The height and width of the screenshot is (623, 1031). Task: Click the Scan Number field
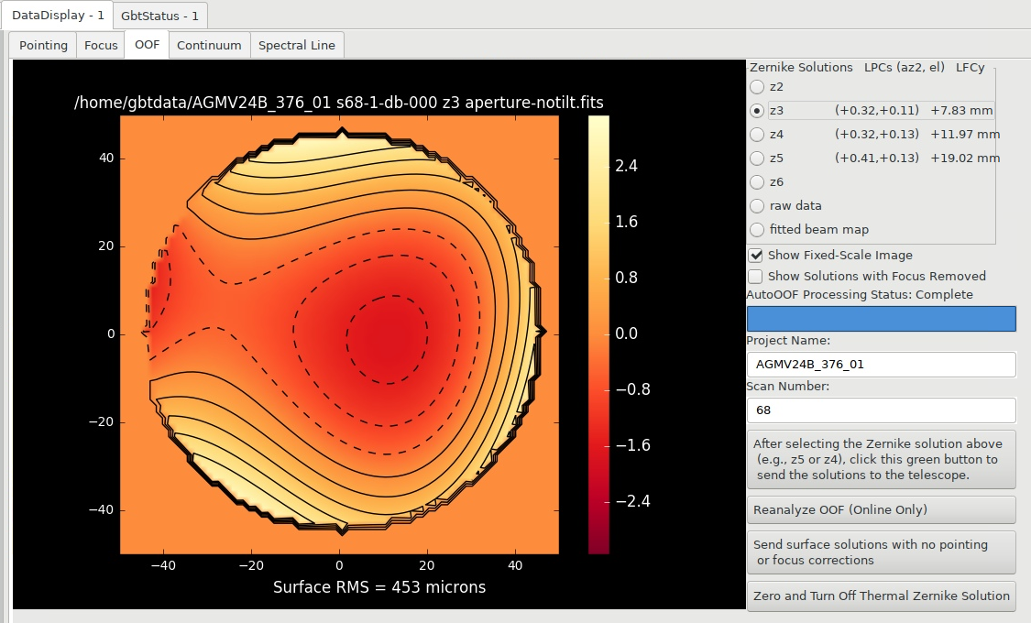pyautogui.click(x=881, y=410)
